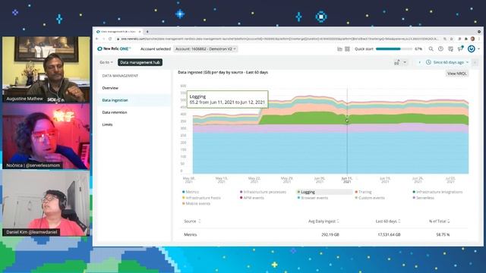The image size is (486, 273).
Task: Open the Since 60 days ago time picker
Action: (447, 62)
